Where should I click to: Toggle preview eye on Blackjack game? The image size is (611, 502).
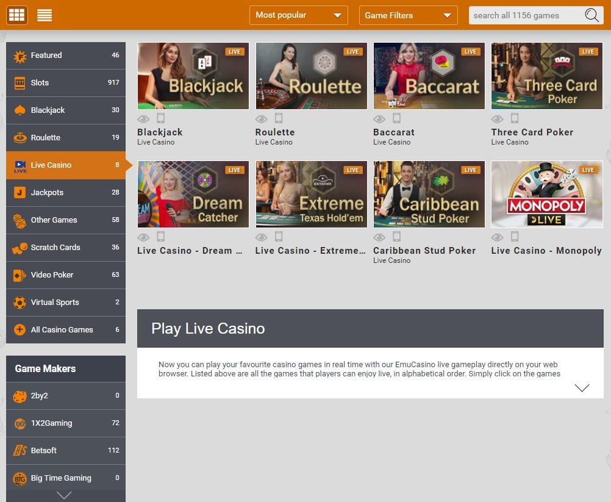[143, 119]
